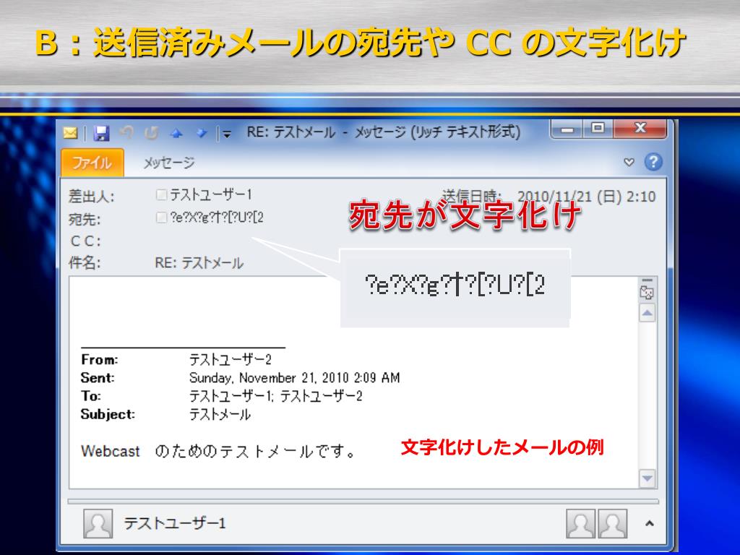Click the scroll up arrow of message body
Image resolution: width=740 pixels, height=555 pixels.
pos(647,313)
